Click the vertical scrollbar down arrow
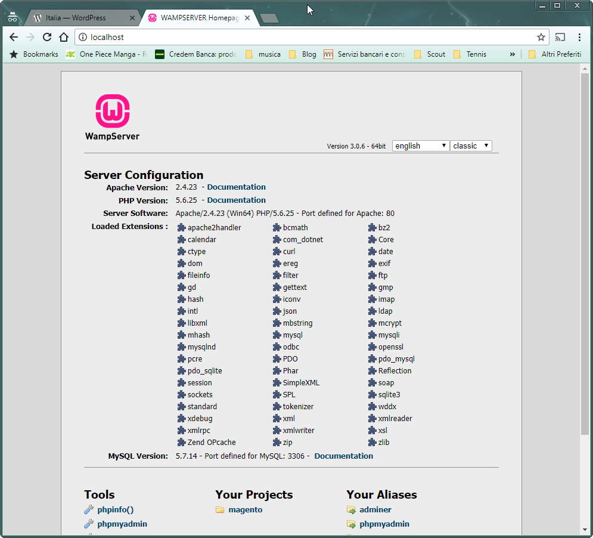This screenshot has height=538, width=593. click(x=585, y=529)
